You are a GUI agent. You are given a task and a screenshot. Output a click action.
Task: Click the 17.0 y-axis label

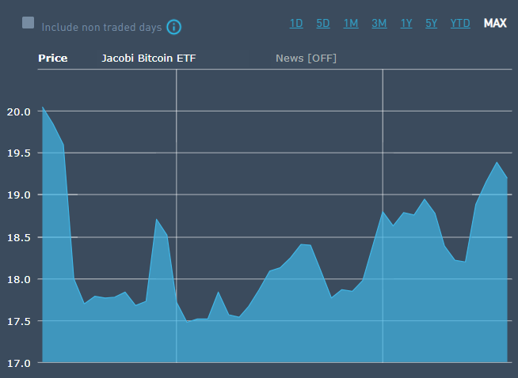(17, 363)
